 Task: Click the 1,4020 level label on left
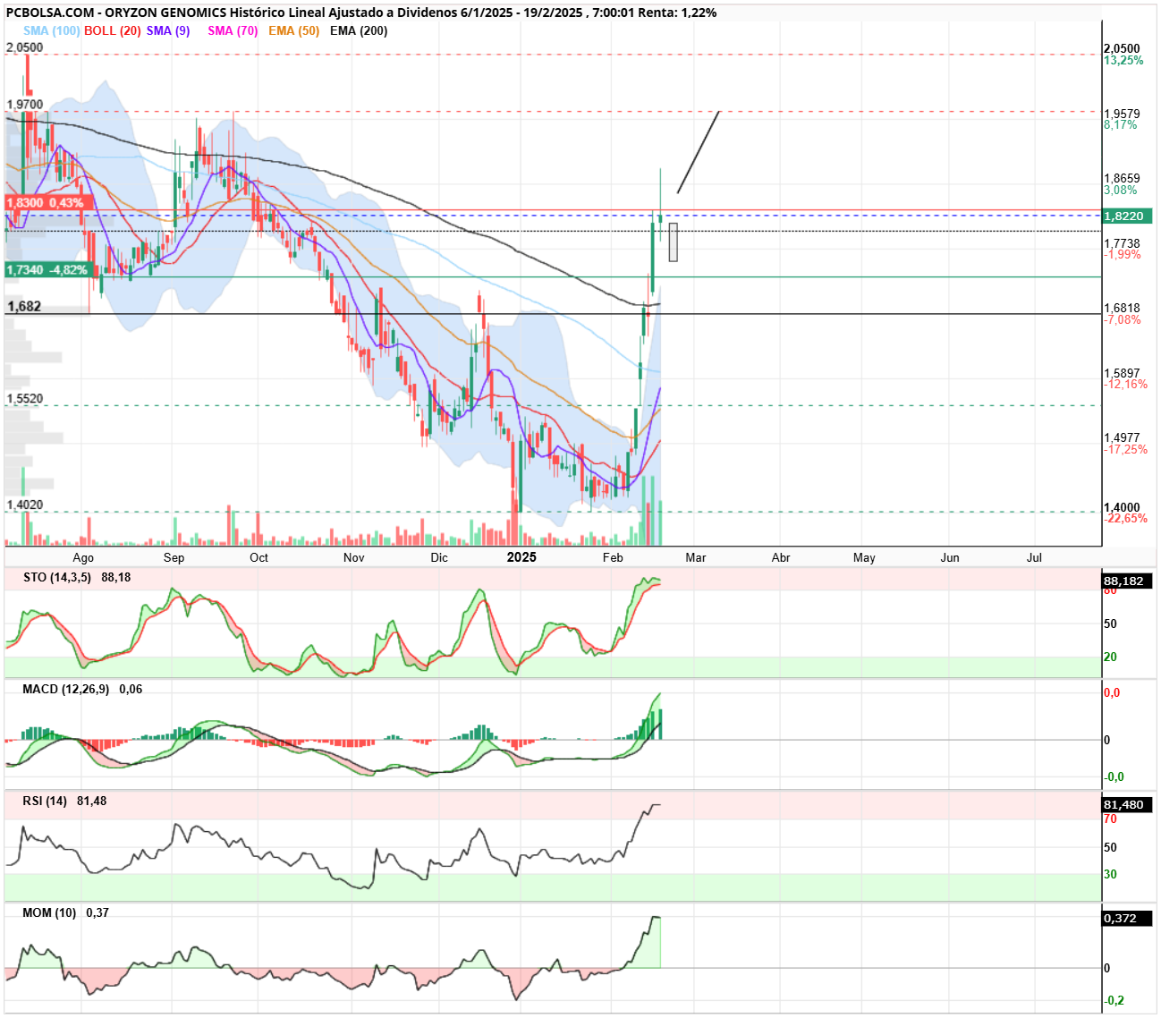coord(24,505)
